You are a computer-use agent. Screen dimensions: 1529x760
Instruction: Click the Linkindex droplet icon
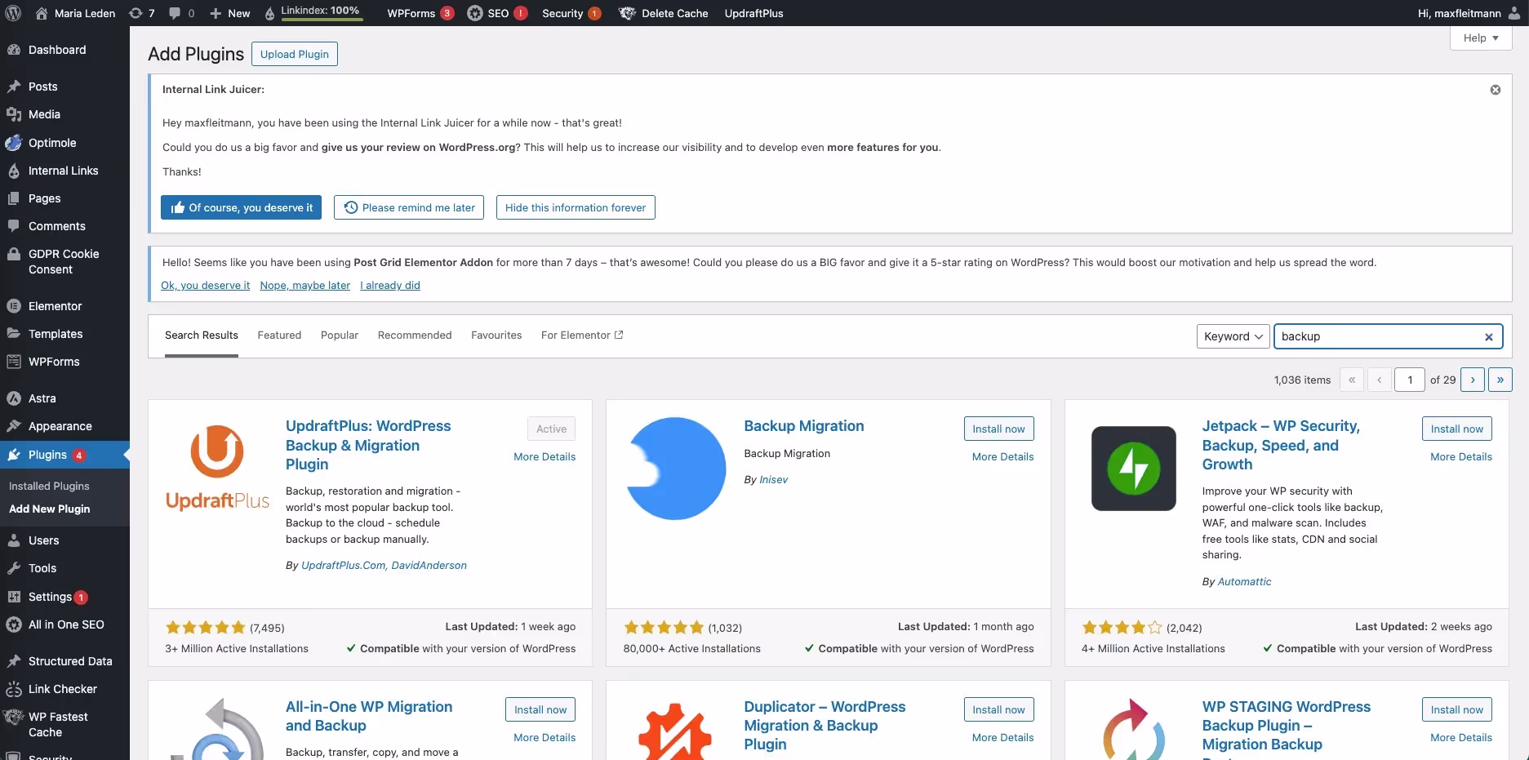(x=269, y=13)
